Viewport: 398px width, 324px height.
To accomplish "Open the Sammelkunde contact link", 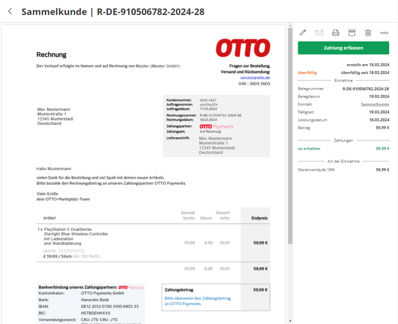I will [375, 104].
